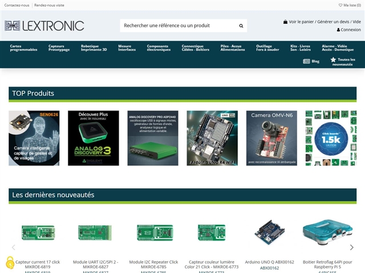Screen dimensions: 365x273
Task: Click the Module UART I2C/SPI 2 image
Action: (95, 233)
